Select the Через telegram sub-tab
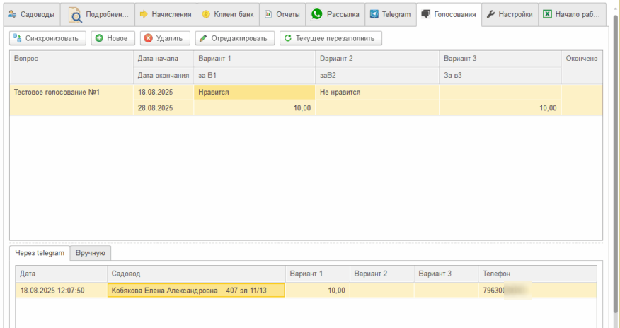Viewport: 620px width, 328px height. tap(40, 252)
